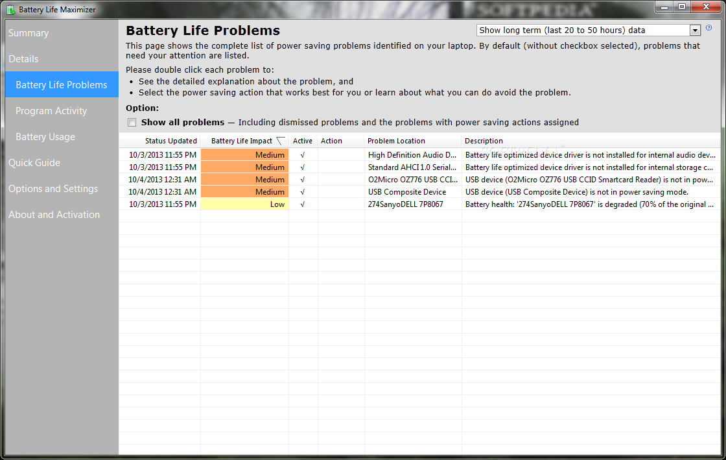Go to the Details section
Image resolution: width=726 pixels, height=460 pixels.
tap(23, 59)
